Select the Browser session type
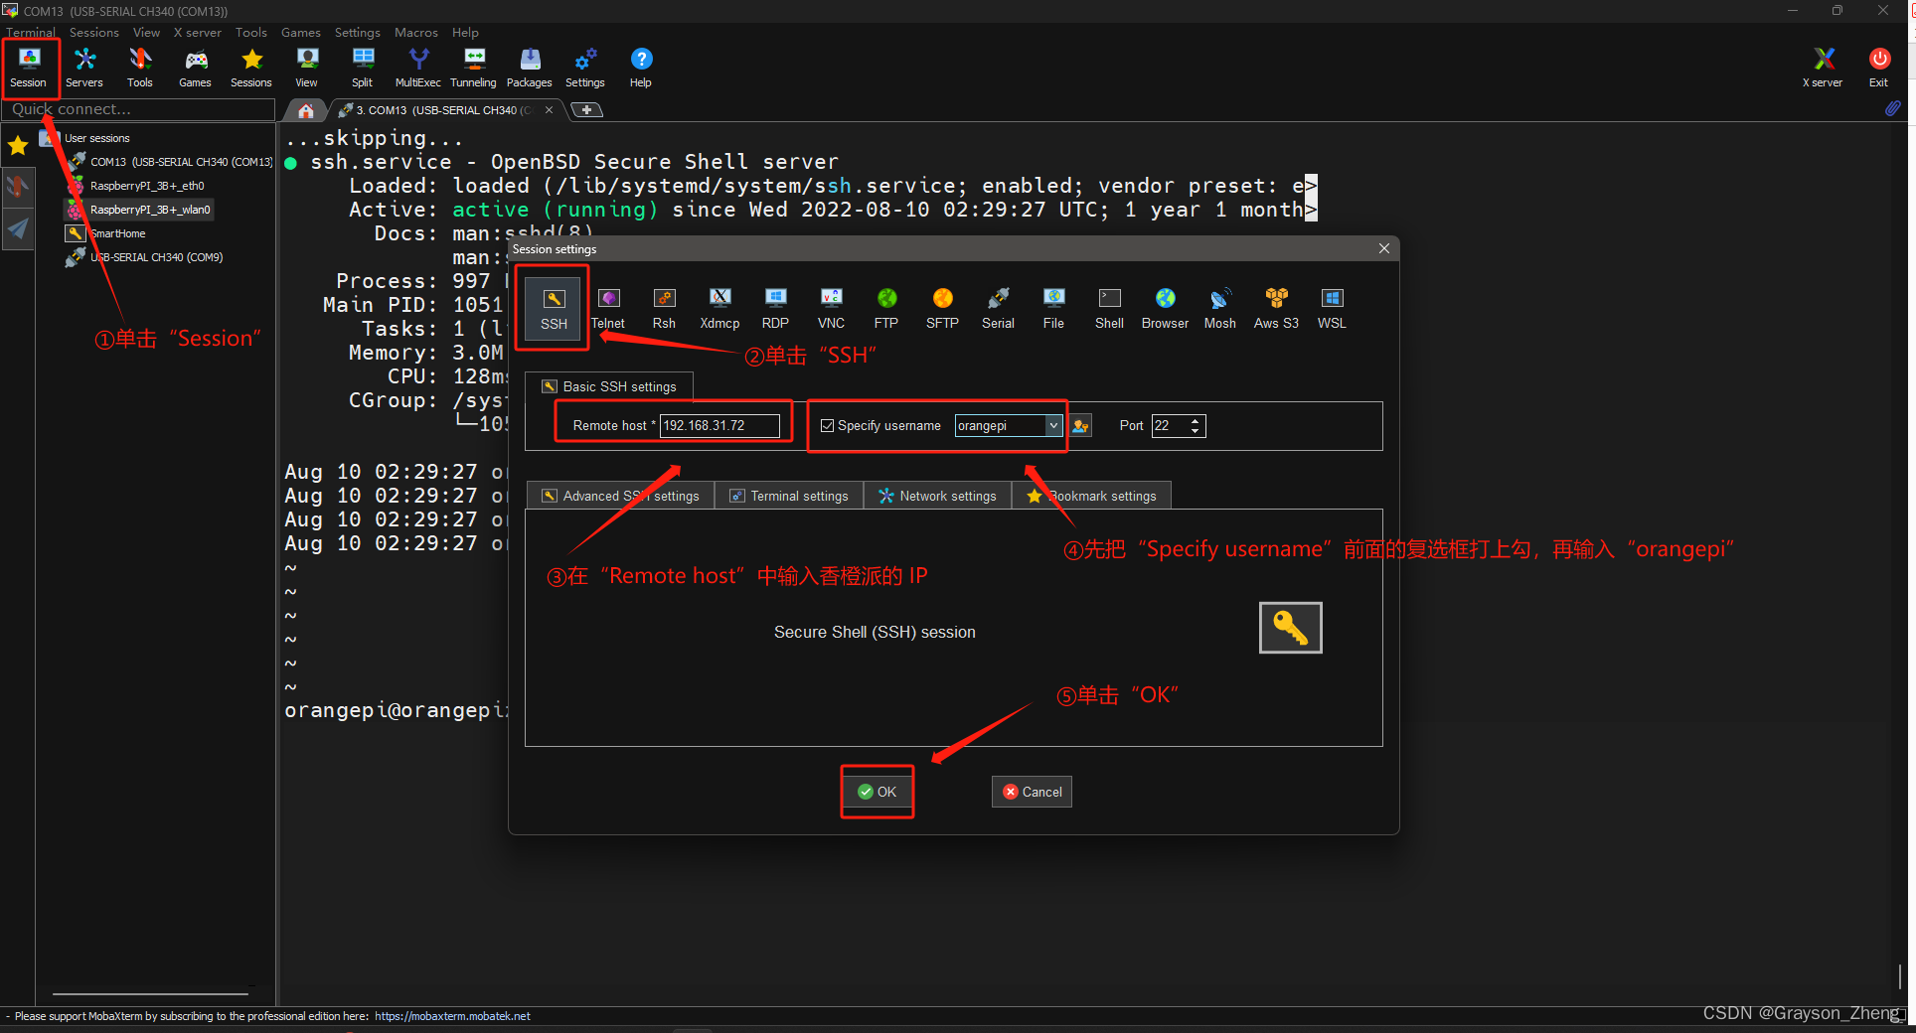Image resolution: width=1916 pixels, height=1033 pixels. [x=1165, y=308]
